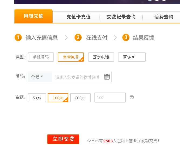Select 手机号码 account type
Screen dimensions: 180x145
point(41,57)
